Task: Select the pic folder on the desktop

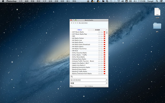Action: 157,27
